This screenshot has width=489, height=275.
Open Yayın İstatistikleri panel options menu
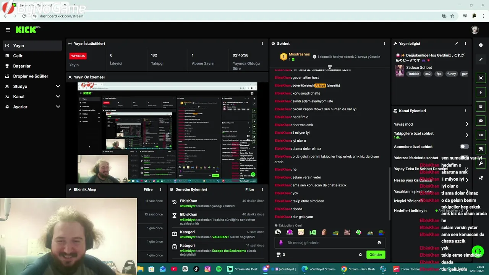click(x=262, y=44)
